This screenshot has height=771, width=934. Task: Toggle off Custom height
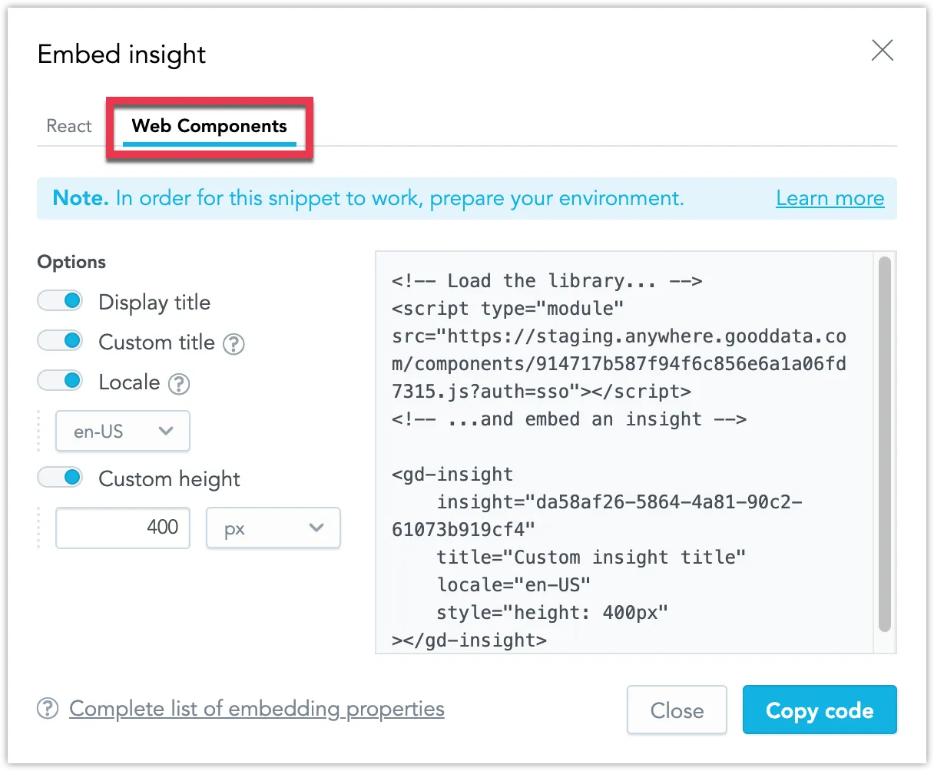(60, 477)
